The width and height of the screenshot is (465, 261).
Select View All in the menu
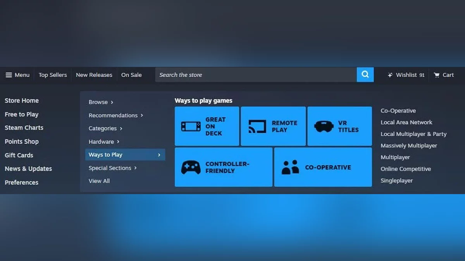(99, 181)
